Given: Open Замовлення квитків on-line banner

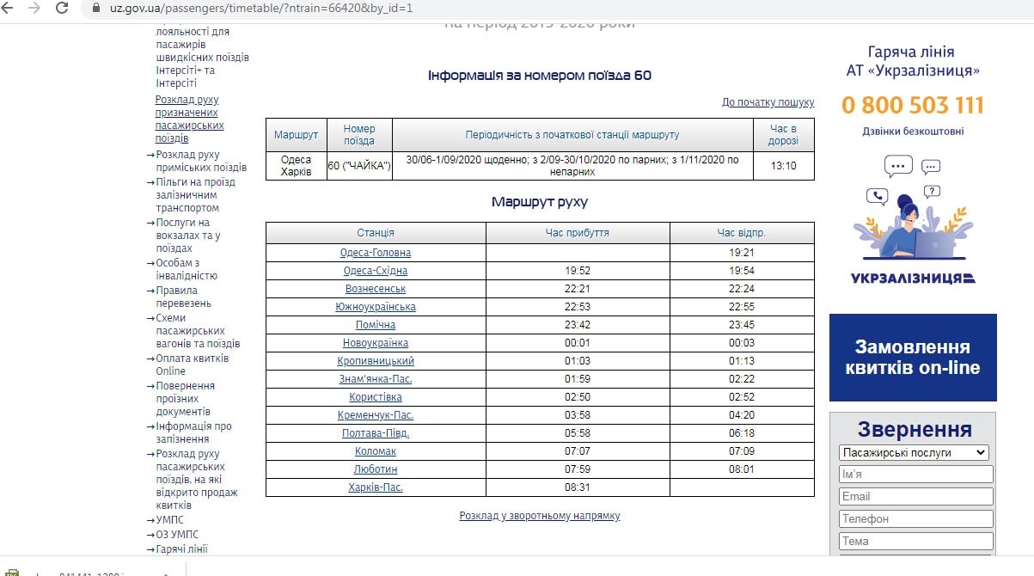Looking at the screenshot, I should tap(913, 358).
